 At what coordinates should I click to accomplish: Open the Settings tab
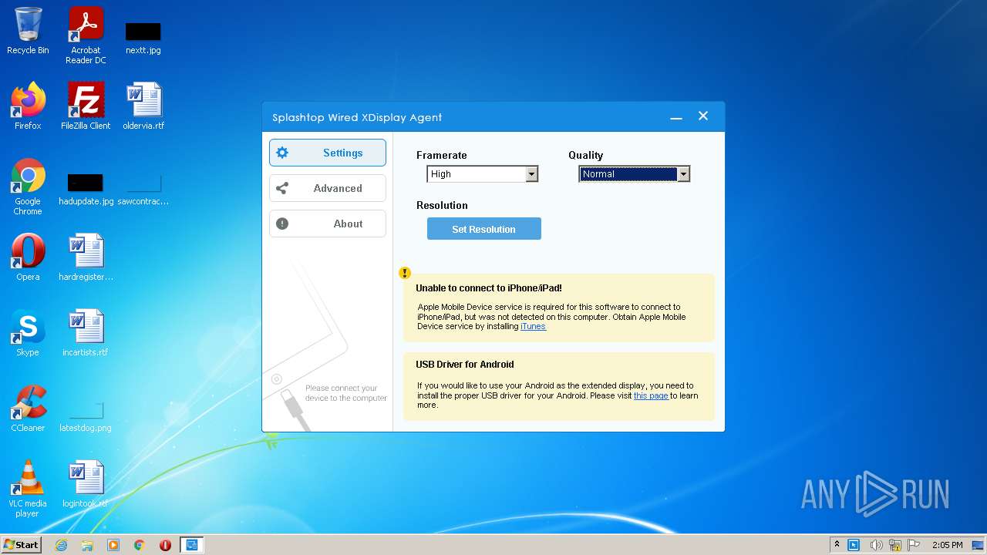[328, 153]
